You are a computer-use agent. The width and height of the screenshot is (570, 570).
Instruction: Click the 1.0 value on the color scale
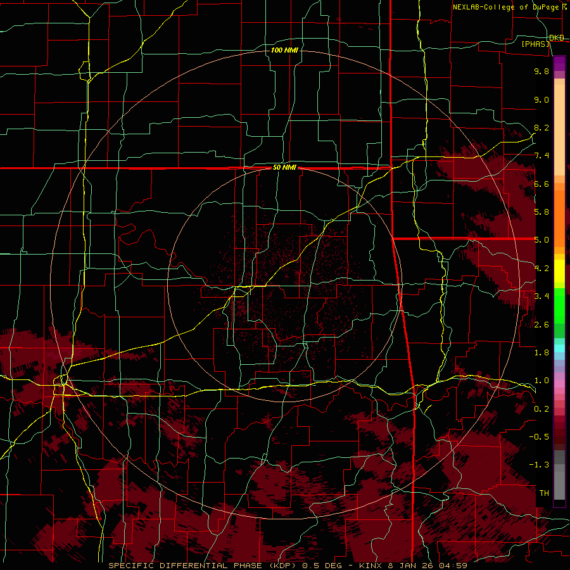(x=541, y=381)
